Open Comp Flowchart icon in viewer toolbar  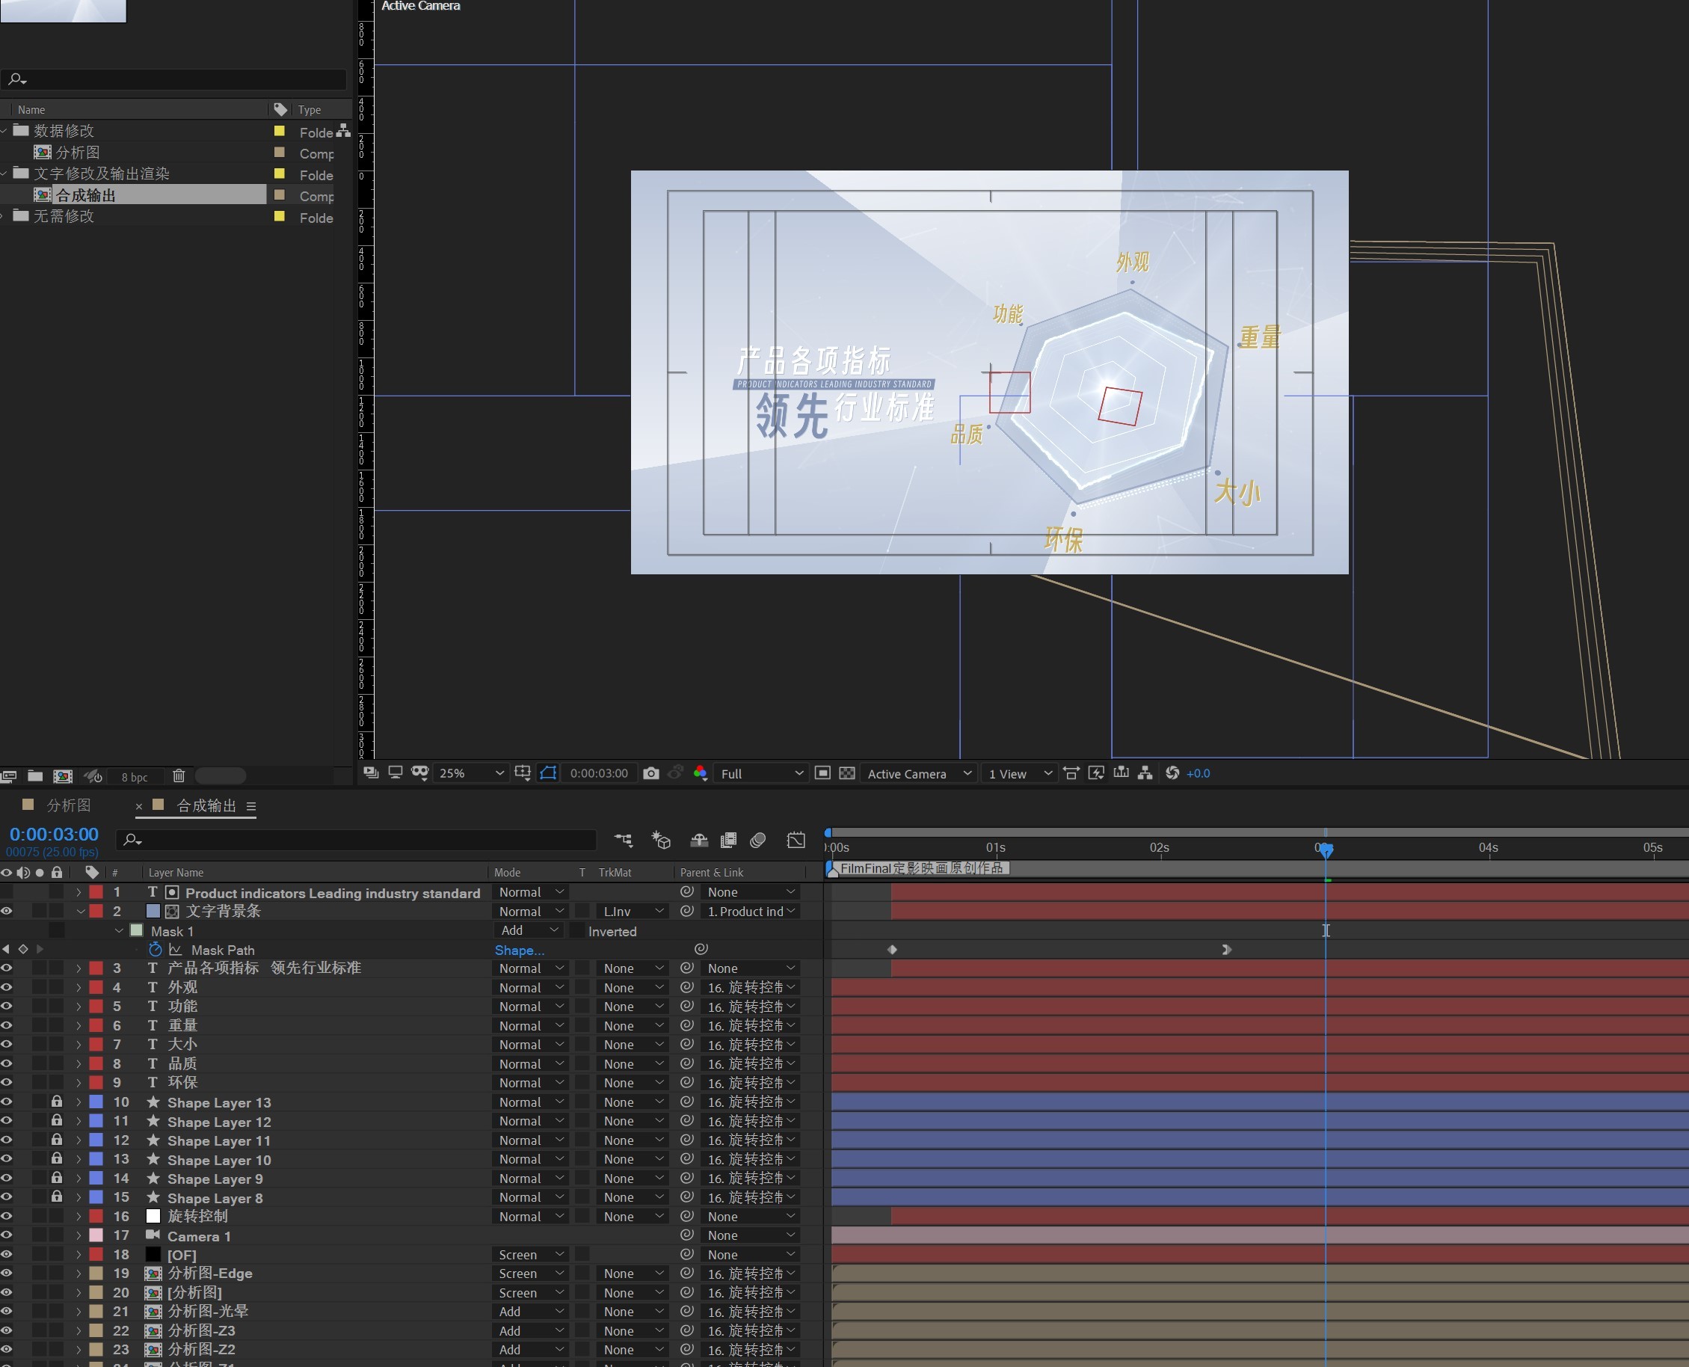(x=1145, y=772)
